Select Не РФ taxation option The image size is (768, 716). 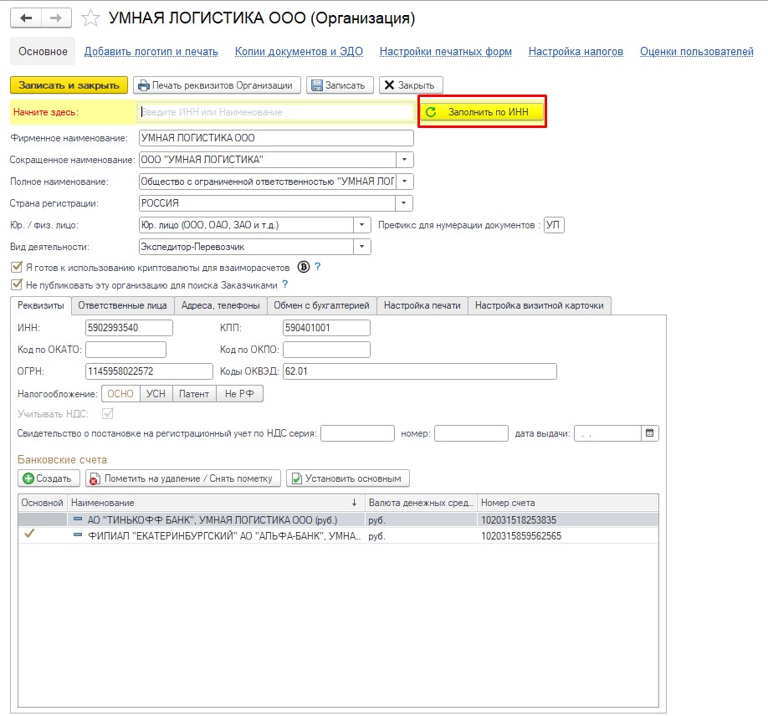click(239, 394)
